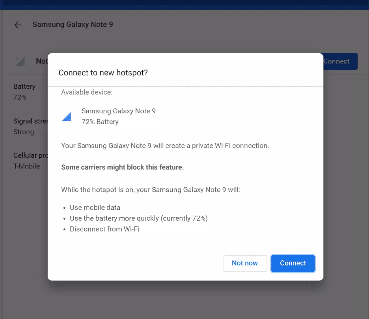Click the "Disconnect from Wi-Fi" bullet item
The width and height of the screenshot is (369, 319).
[x=105, y=229]
